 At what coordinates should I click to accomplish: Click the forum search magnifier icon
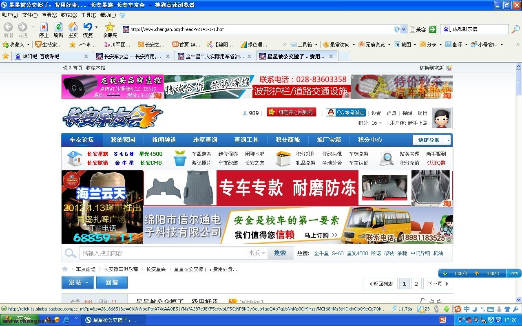click(71, 253)
